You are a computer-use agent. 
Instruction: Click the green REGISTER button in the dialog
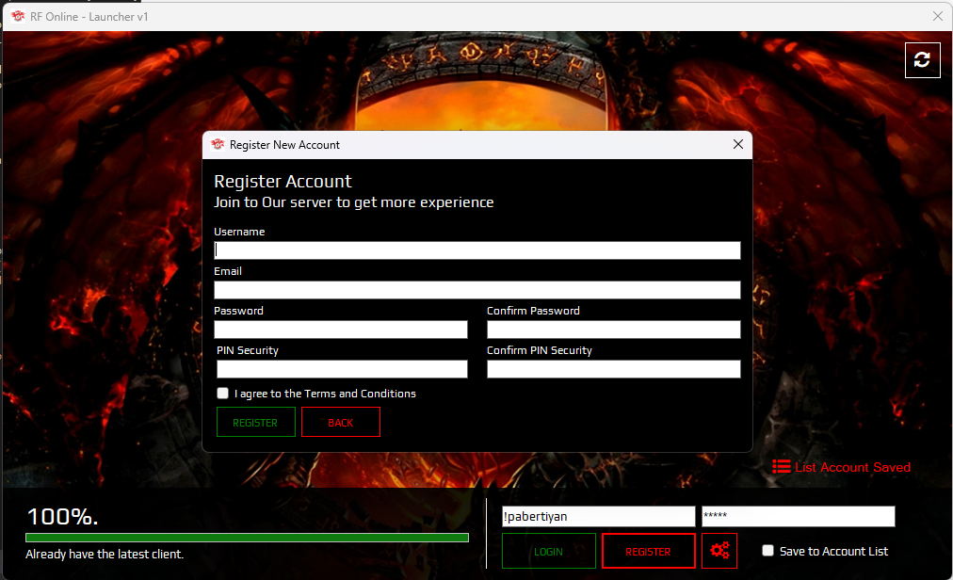coord(256,422)
